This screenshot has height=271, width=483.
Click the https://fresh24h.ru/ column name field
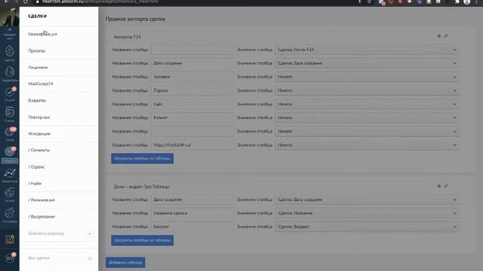192,145
